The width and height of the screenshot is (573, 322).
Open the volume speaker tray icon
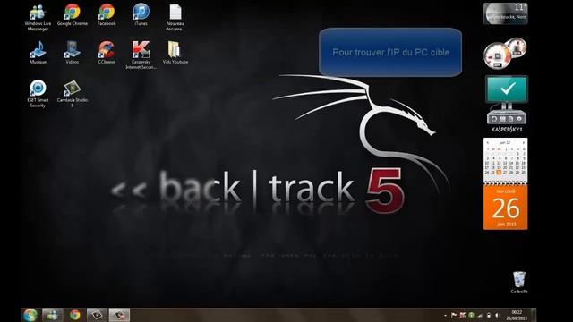[x=497, y=316]
